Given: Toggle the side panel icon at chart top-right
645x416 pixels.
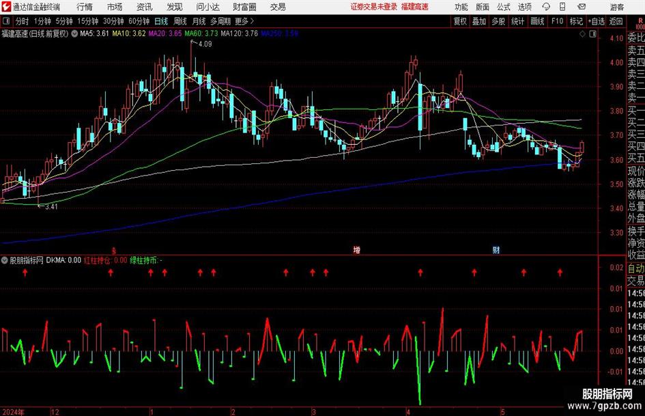Looking at the screenshot, I should coord(592,34).
